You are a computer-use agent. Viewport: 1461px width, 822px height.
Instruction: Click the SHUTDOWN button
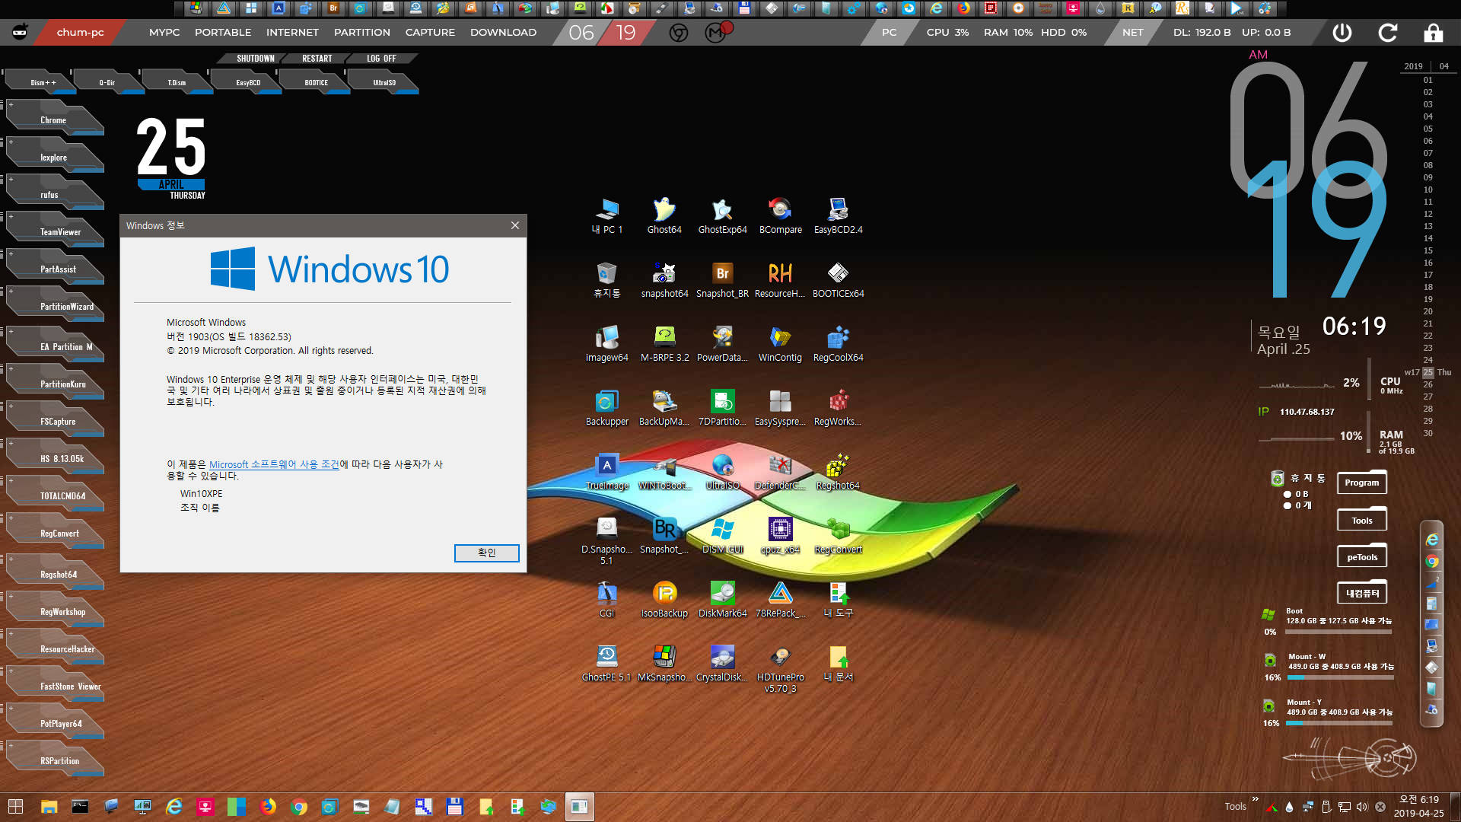(255, 59)
